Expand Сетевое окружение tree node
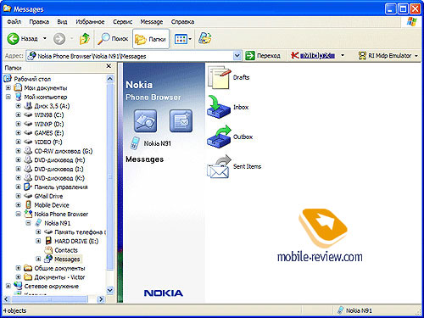This screenshot has width=424, height=318. click(x=8, y=286)
